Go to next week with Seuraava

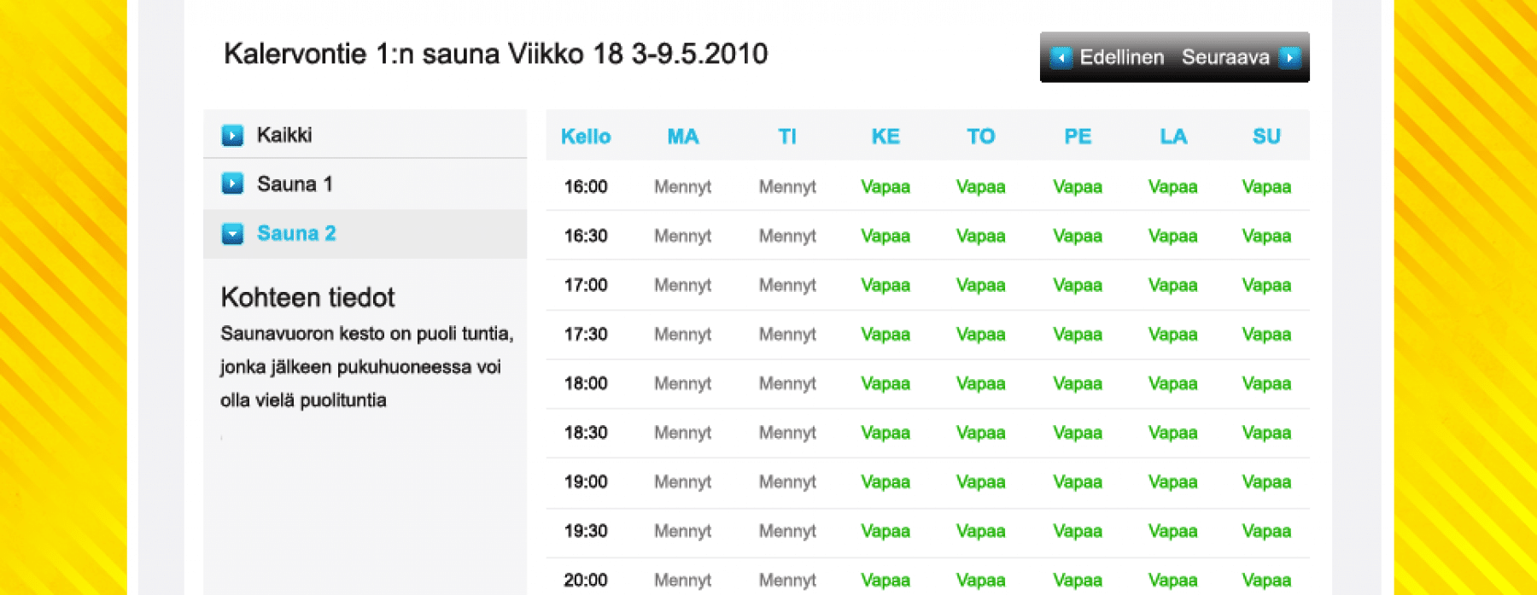pos(1225,57)
